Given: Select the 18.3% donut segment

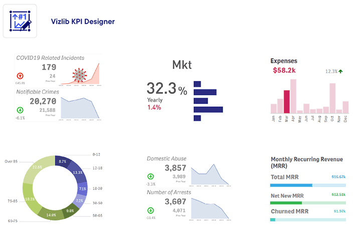Looking at the screenshot, I should pyautogui.click(x=30, y=199).
